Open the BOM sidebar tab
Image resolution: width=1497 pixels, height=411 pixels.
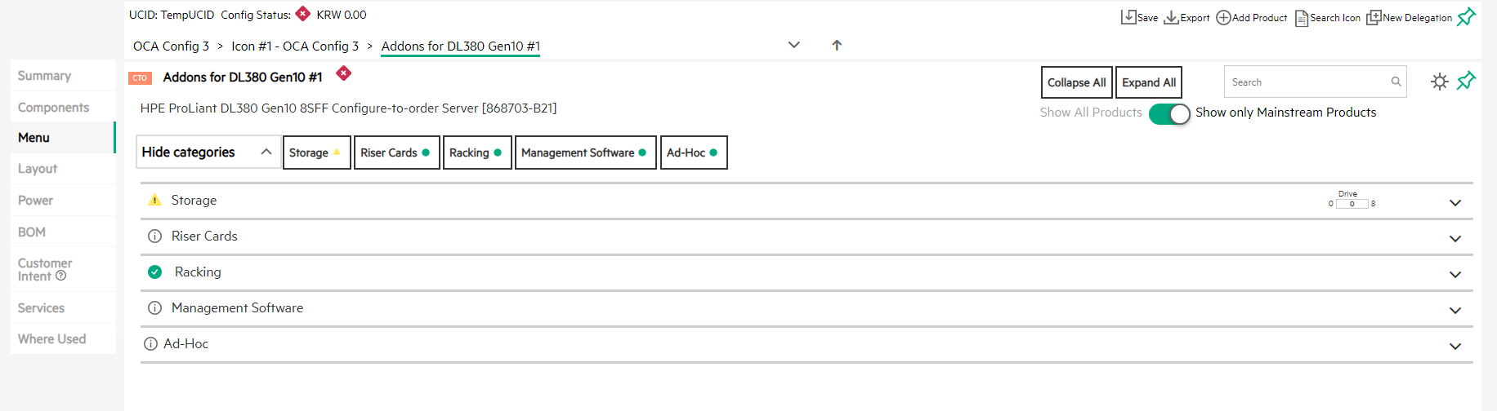point(63,232)
